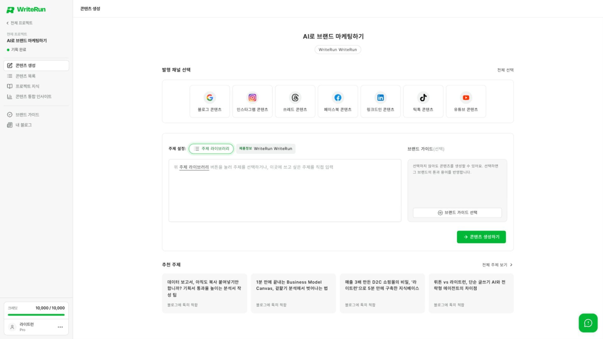Click 전체 선택 for channels
Viewport: 603px width, 339px height.
[x=505, y=70]
